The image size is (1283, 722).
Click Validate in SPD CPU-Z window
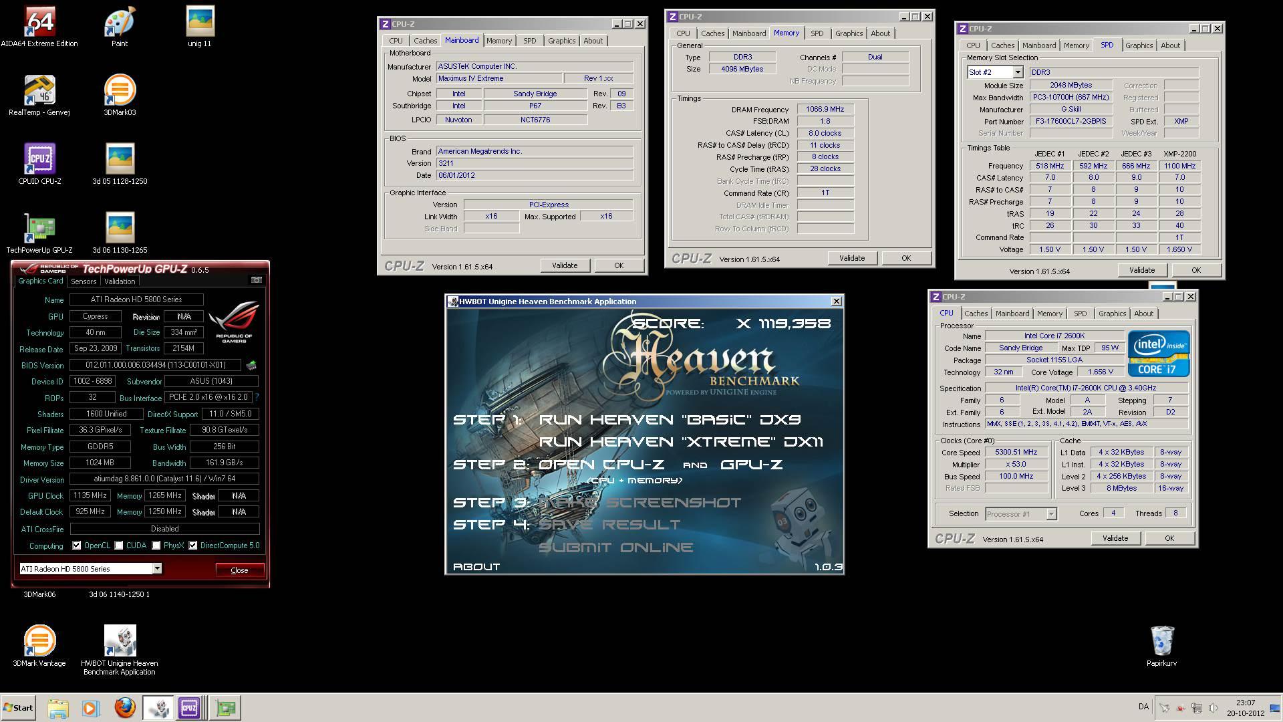point(1142,270)
